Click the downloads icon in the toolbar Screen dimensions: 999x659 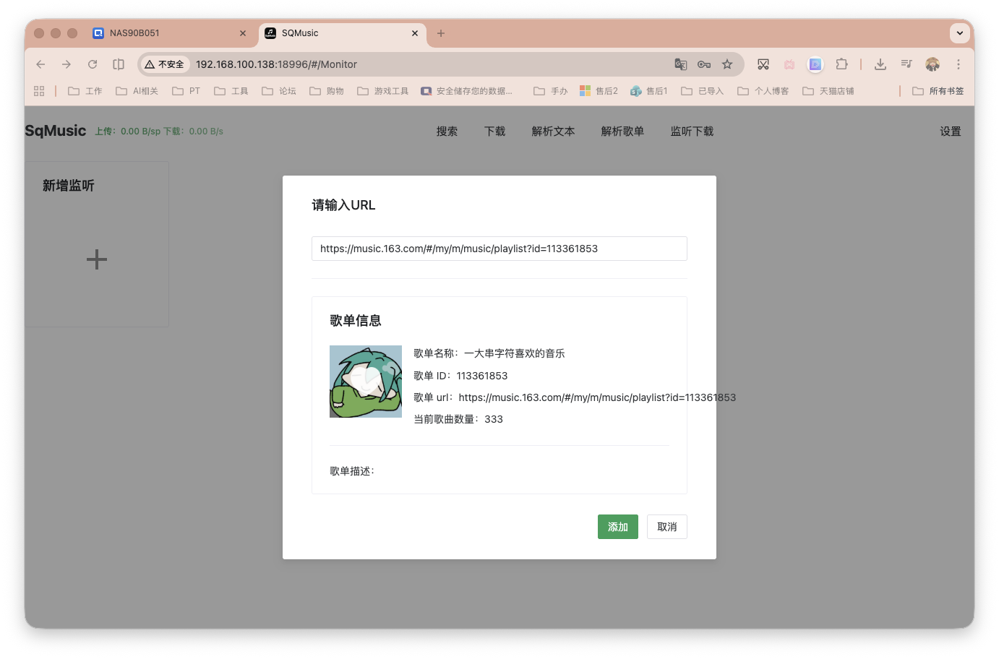[x=880, y=64]
